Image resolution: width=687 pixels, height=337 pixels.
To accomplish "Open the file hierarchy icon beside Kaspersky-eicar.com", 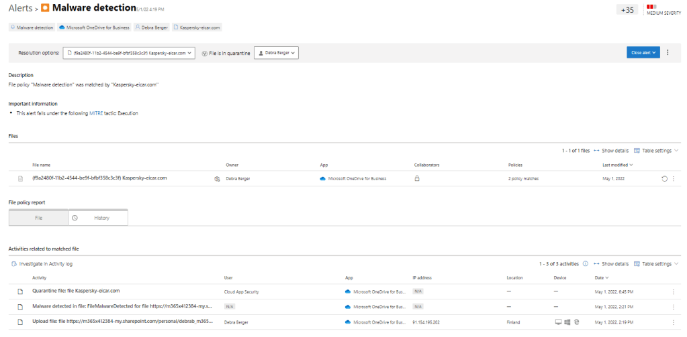I will pyautogui.click(x=217, y=179).
